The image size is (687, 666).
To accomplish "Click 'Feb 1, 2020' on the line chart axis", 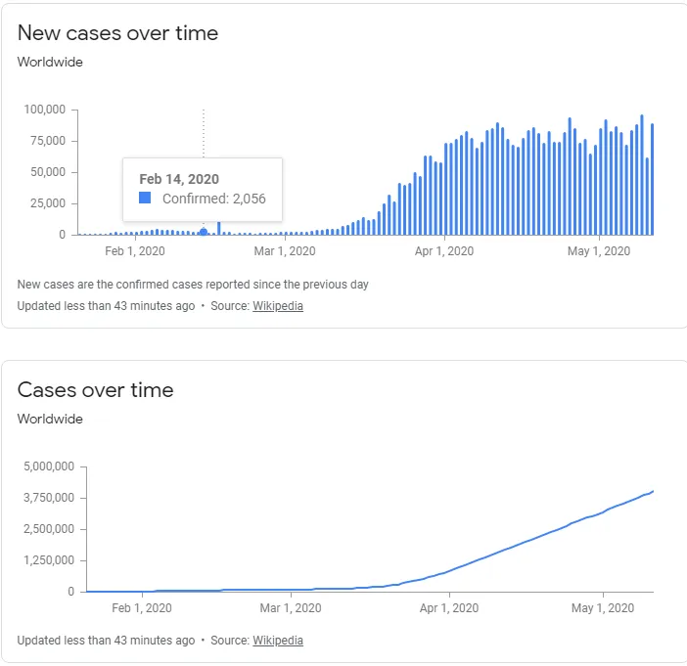I will (142, 608).
